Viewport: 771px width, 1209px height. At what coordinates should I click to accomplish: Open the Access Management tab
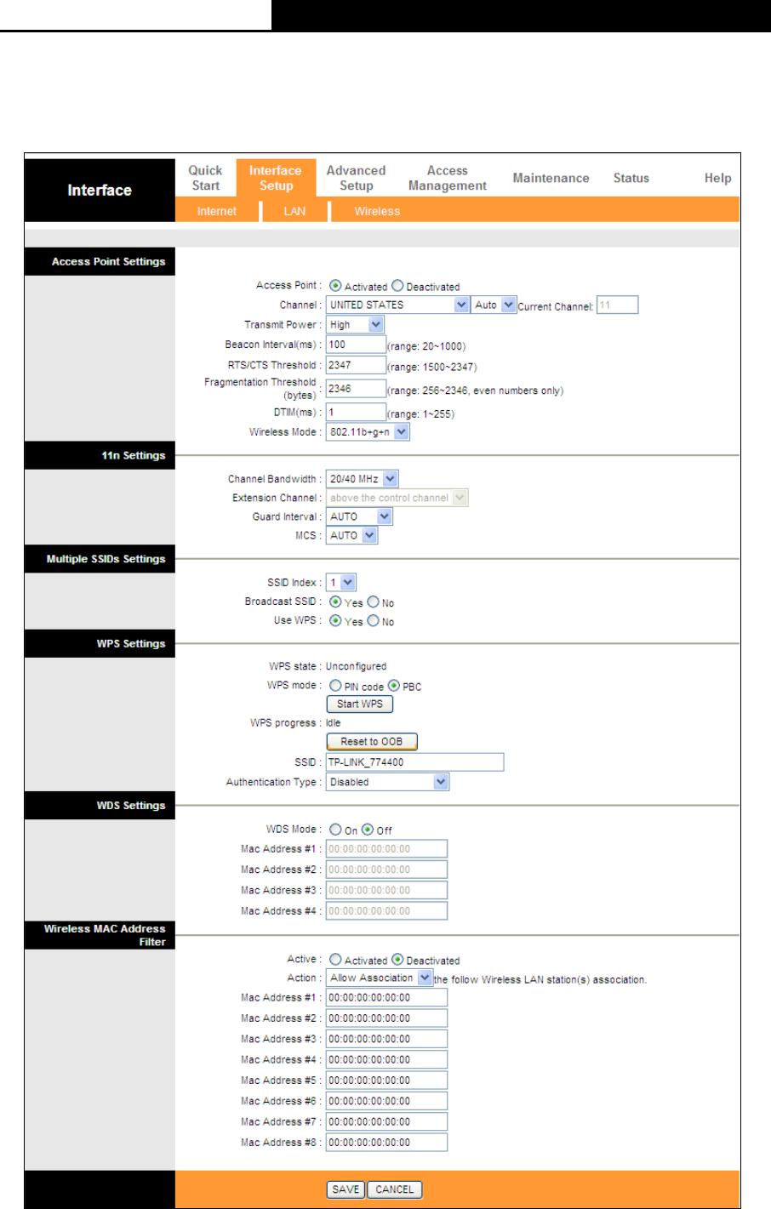coord(448,178)
